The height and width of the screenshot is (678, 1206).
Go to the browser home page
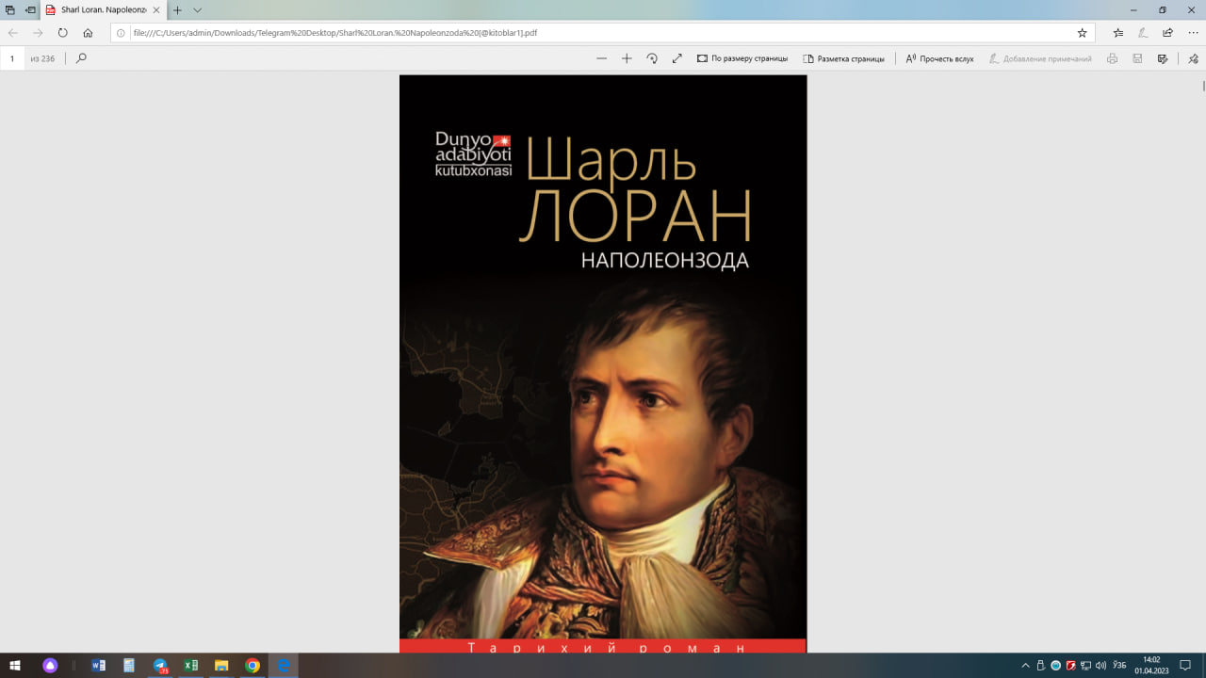pos(88,33)
